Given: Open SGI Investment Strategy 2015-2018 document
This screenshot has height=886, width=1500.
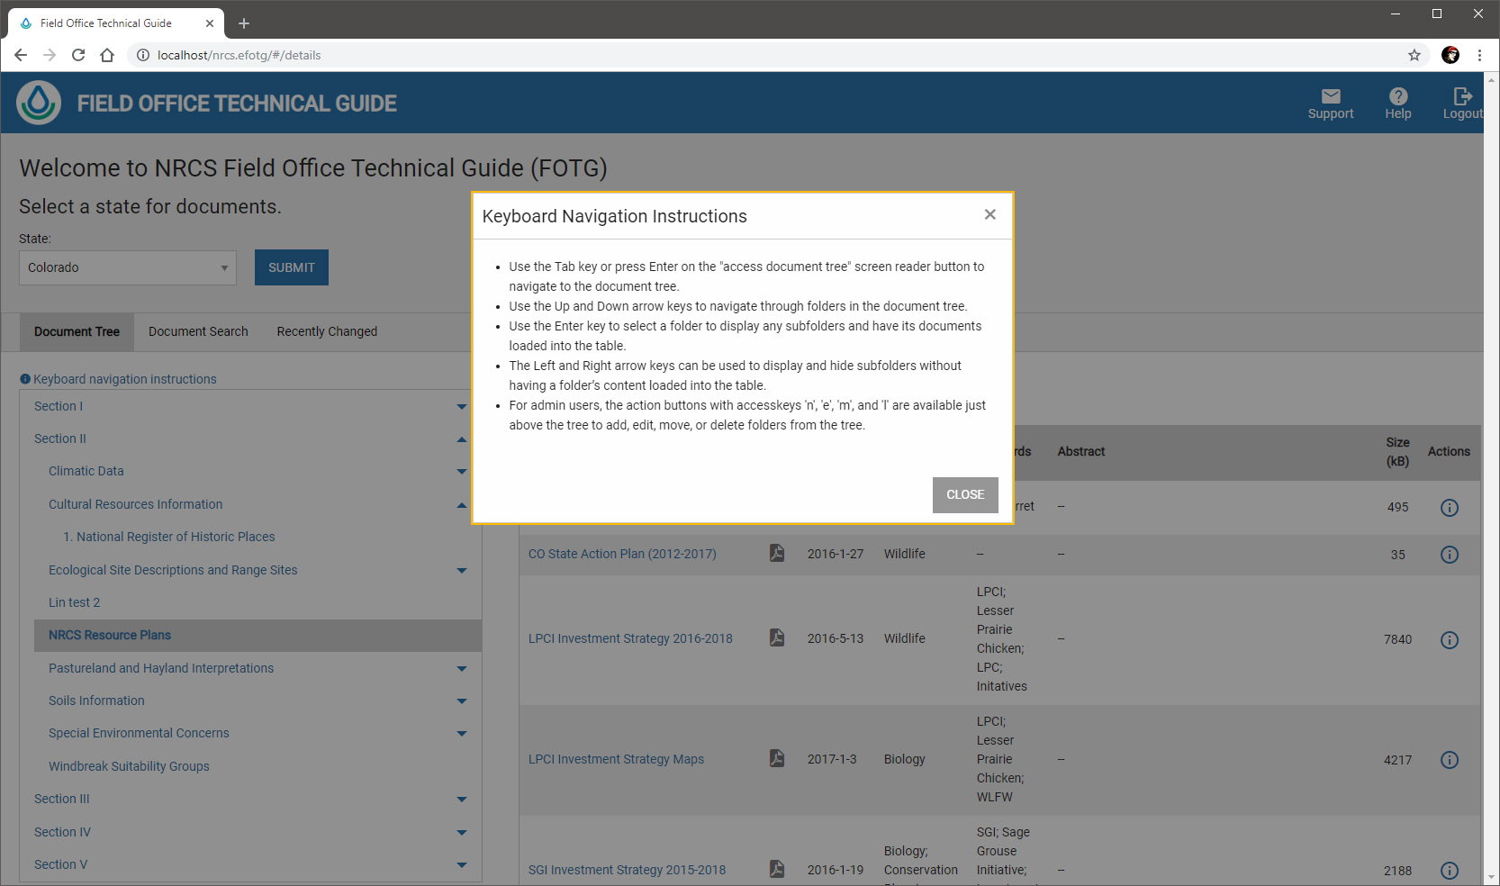Looking at the screenshot, I should [627, 870].
